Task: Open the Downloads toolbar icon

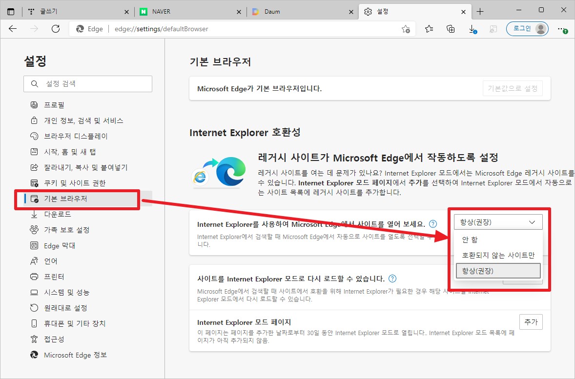Action: [472, 29]
